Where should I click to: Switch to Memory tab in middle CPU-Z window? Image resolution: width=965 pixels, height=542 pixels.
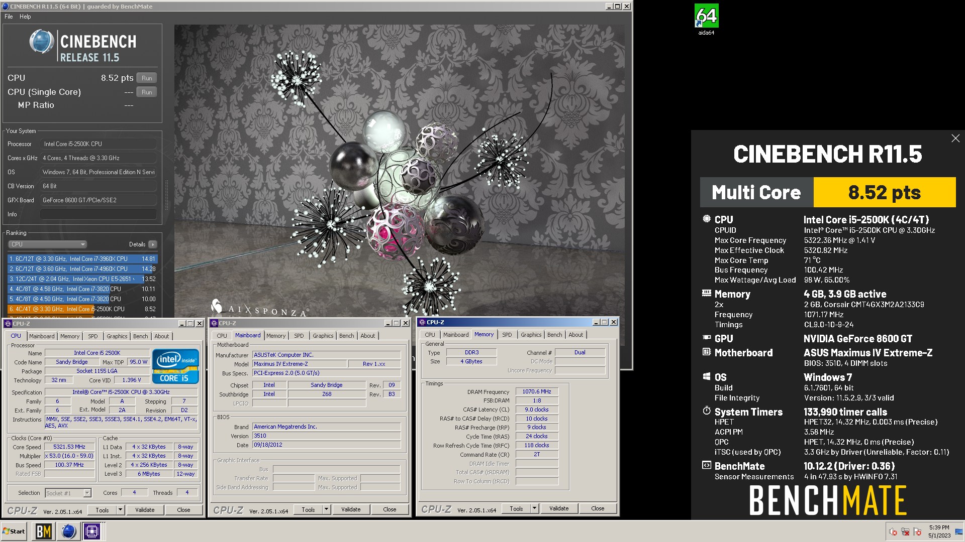point(276,336)
